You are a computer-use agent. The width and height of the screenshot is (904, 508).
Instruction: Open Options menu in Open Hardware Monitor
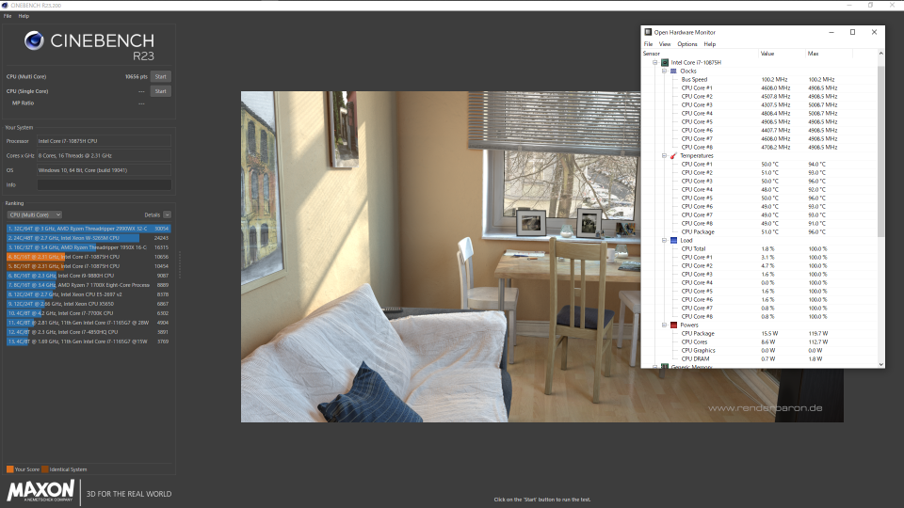[x=687, y=44]
